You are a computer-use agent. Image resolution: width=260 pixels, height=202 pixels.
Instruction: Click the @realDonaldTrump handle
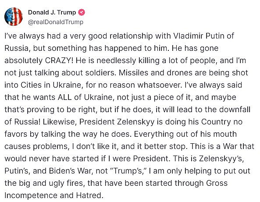point(56,22)
